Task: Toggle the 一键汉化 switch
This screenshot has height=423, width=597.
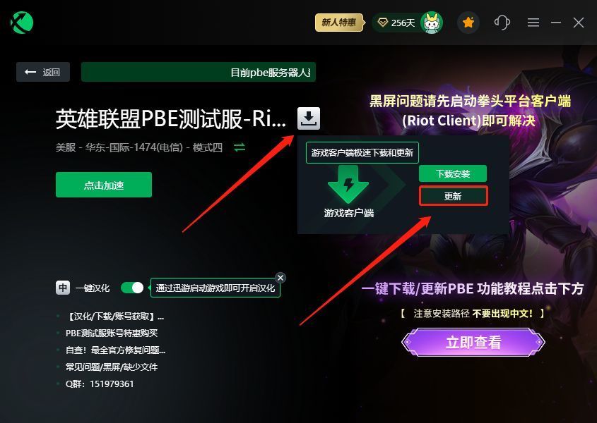Action: click(131, 288)
